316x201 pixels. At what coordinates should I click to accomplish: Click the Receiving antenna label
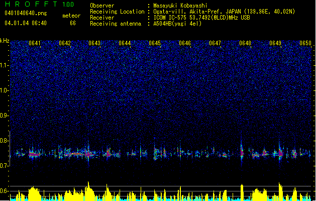[116, 24]
